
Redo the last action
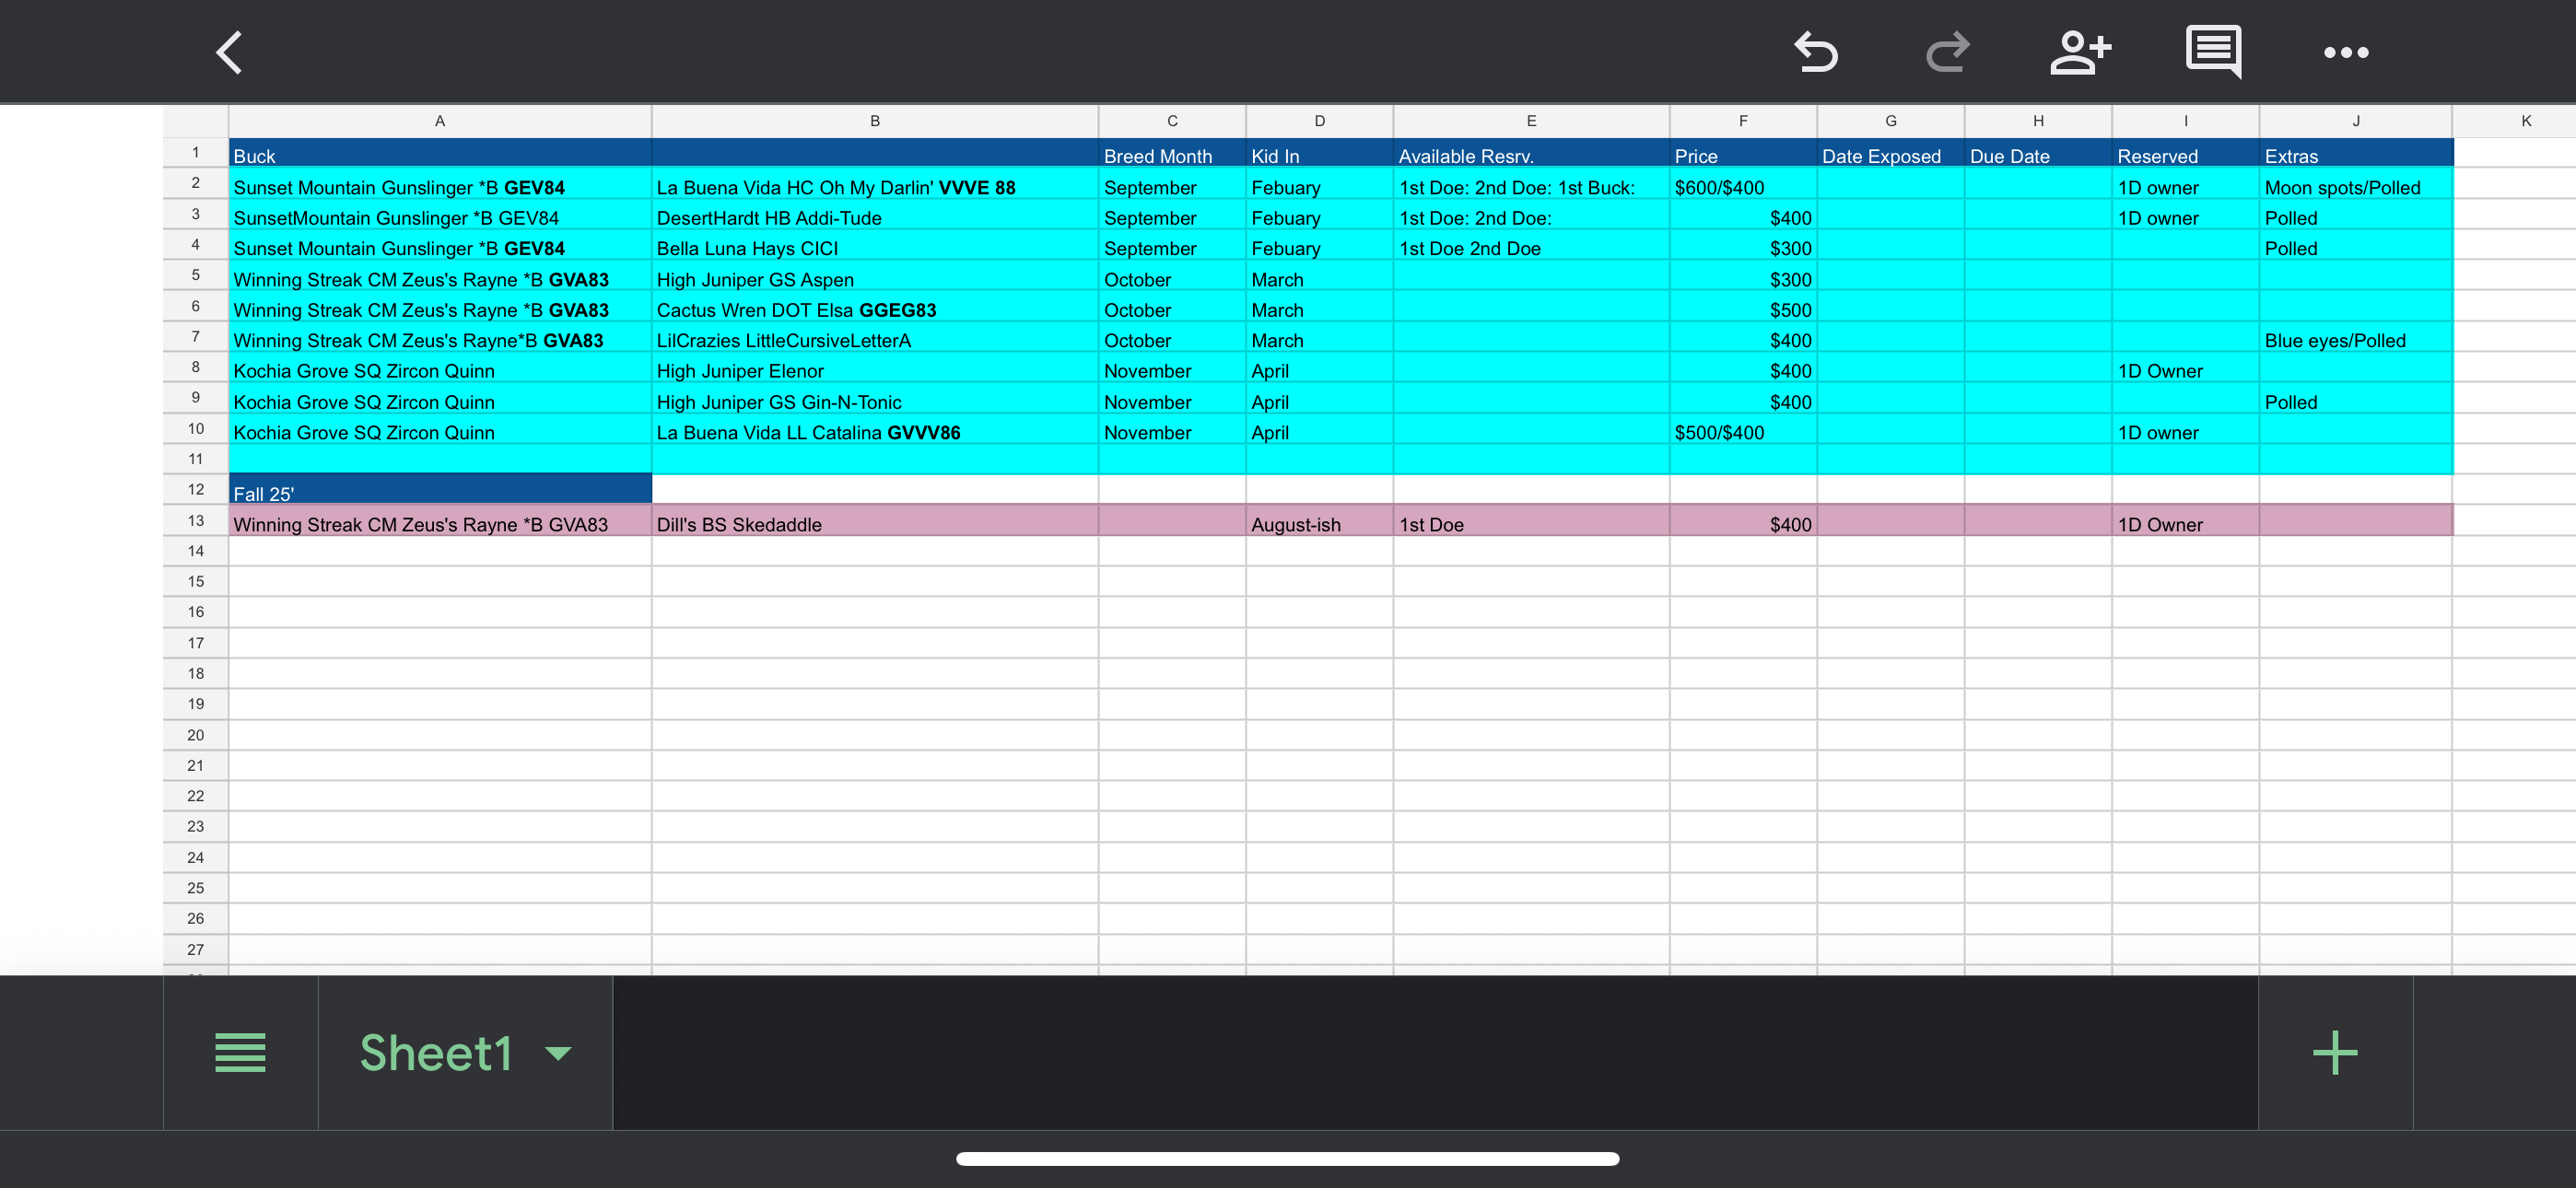tap(1947, 52)
